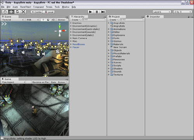Click the Textures folder icon

coord(112,75)
